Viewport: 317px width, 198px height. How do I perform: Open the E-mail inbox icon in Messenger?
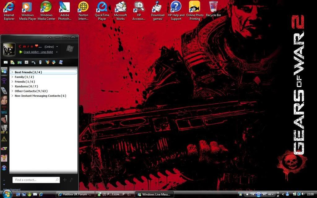coord(6,62)
